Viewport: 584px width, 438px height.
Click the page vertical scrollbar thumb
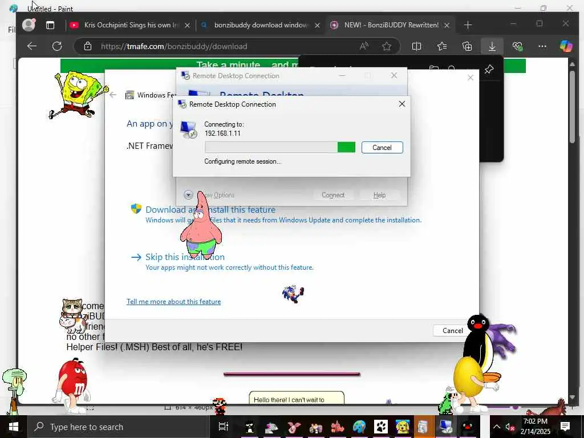pos(572,106)
